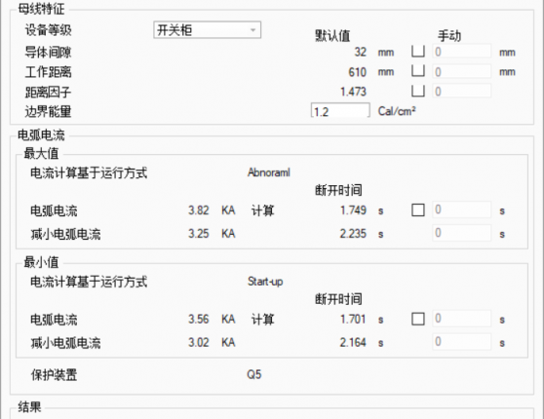Screen dimensions: 544x419
Task: Click the 边界能量 input field with 1.2
Action: pyautogui.click(x=340, y=111)
